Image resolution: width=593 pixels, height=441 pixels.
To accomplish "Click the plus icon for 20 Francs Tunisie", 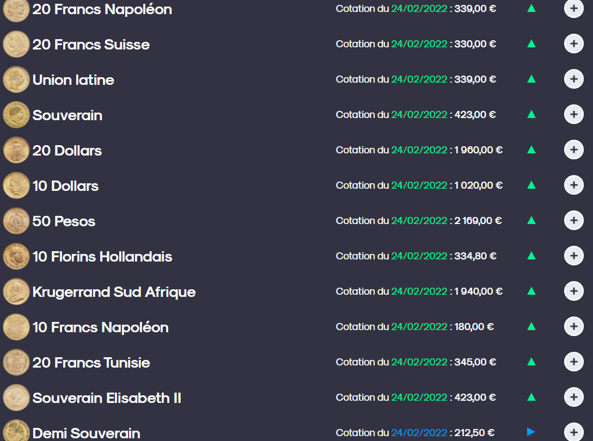I will click(x=574, y=362).
